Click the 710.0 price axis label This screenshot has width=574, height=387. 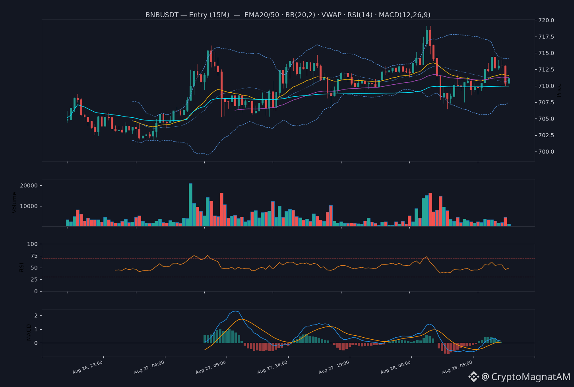pyautogui.click(x=547, y=86)
